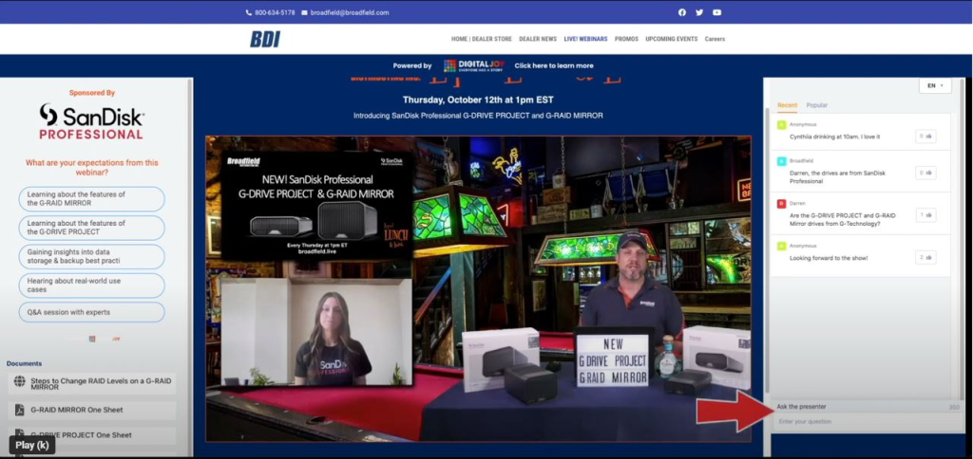
Task: Click the PDF icon for G-RAID MIRROR One Sheet
Action: pyautogui.click(x=19, y=410)
